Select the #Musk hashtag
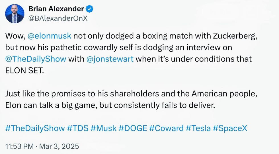279x154 pixels. (103, 128)
